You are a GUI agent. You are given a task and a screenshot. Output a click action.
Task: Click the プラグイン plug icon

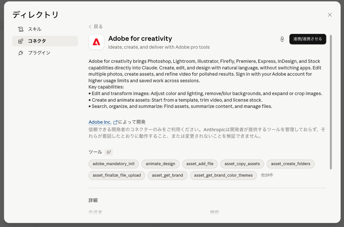point(21,53)
